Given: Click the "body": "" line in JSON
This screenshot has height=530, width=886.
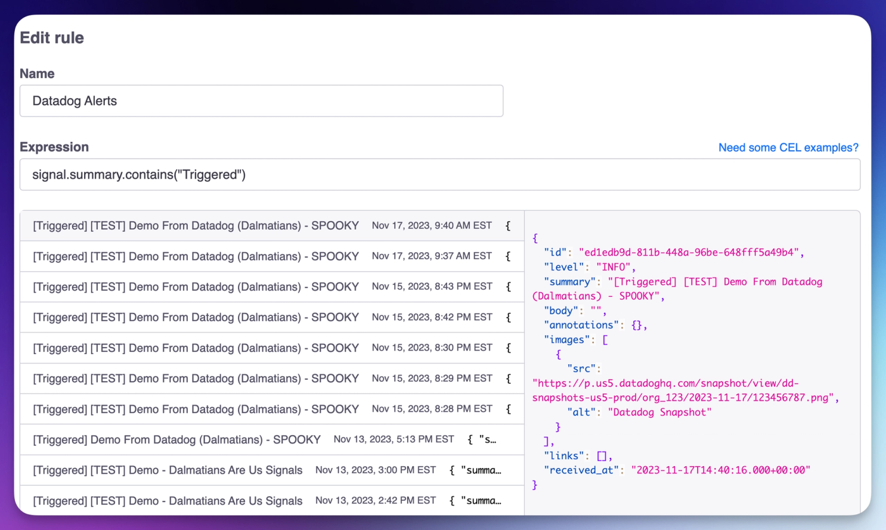Looking at the screenshot, I should [575, 311].
